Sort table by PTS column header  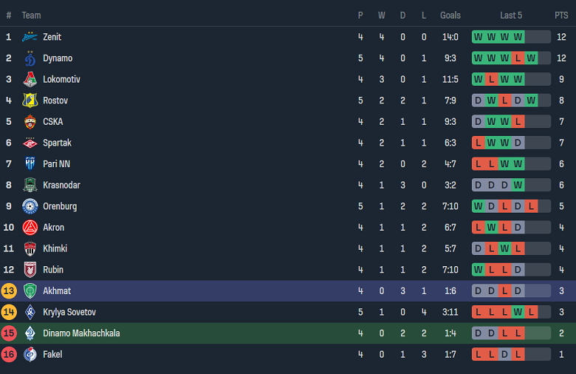tap(561, 15)
